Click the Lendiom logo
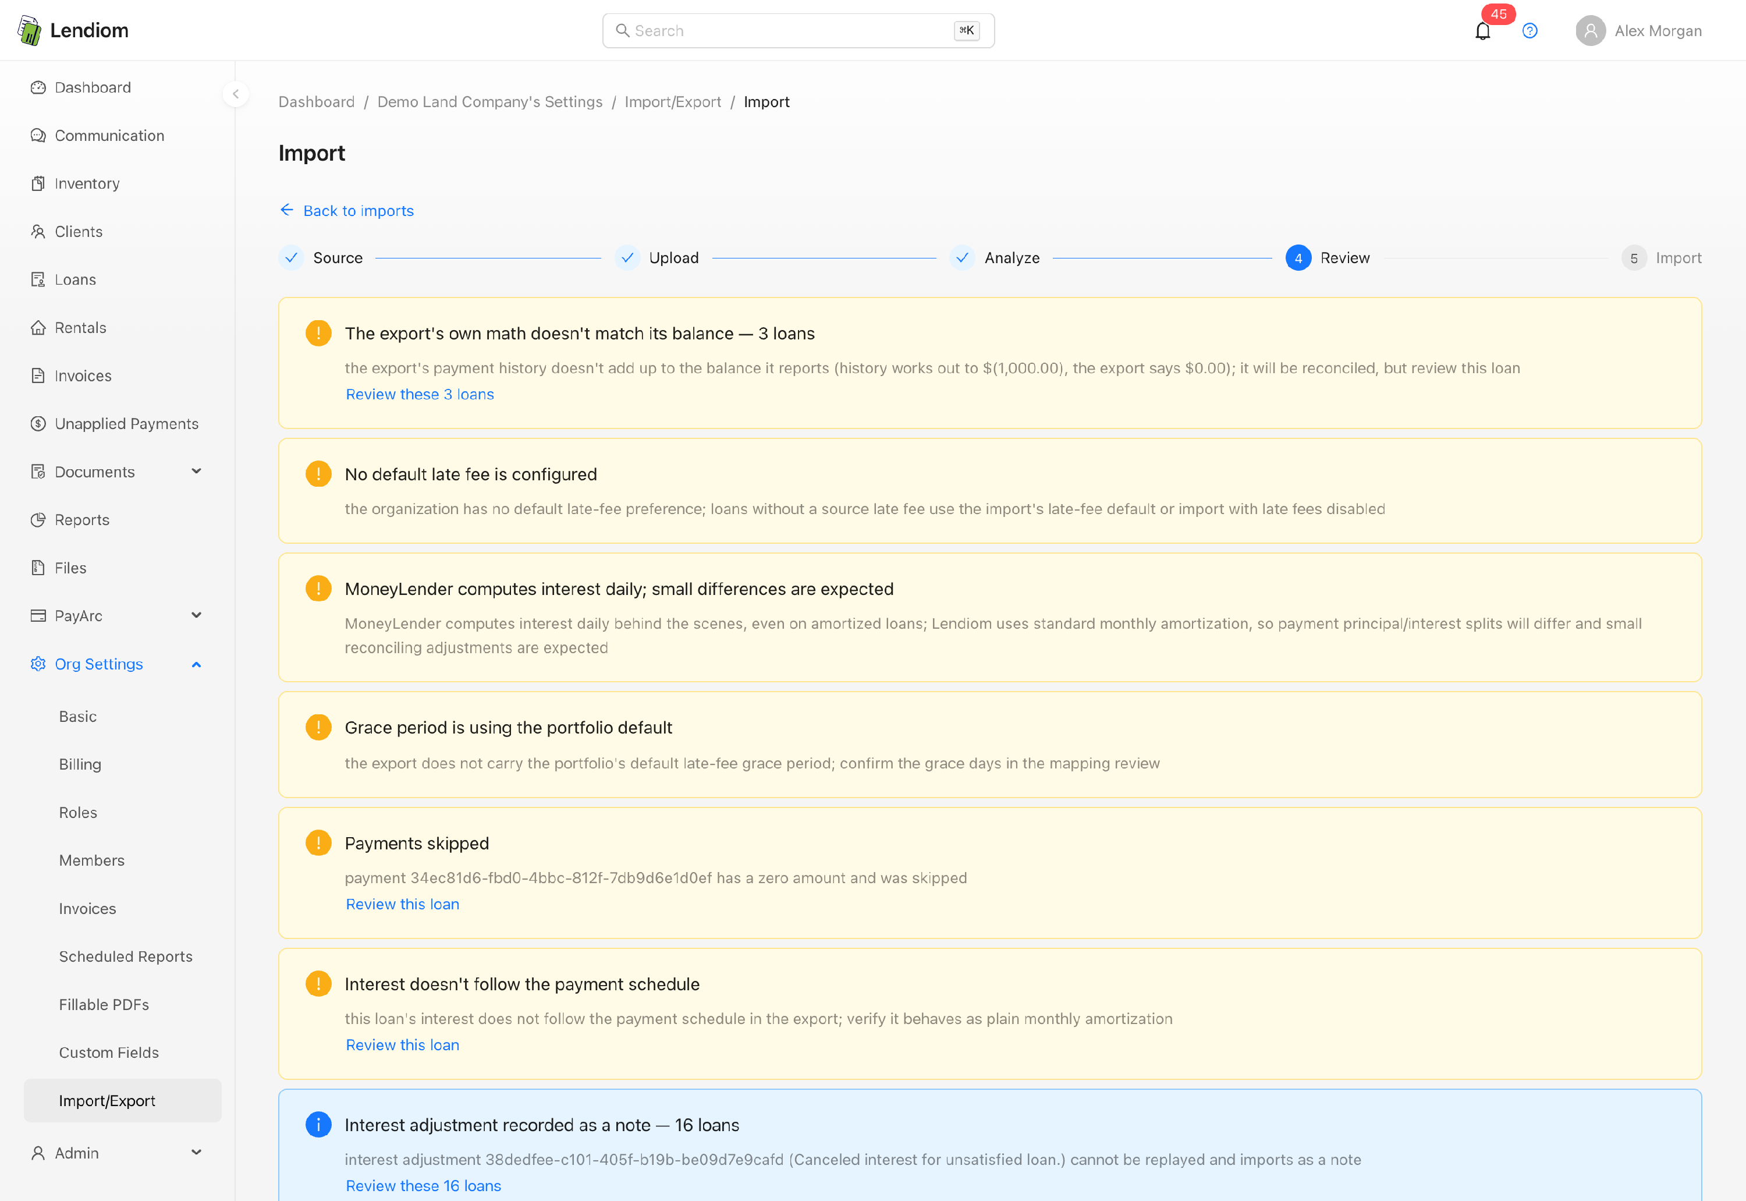Image resolution: width=1746 pixels, height=1201 pixels. 73,30
